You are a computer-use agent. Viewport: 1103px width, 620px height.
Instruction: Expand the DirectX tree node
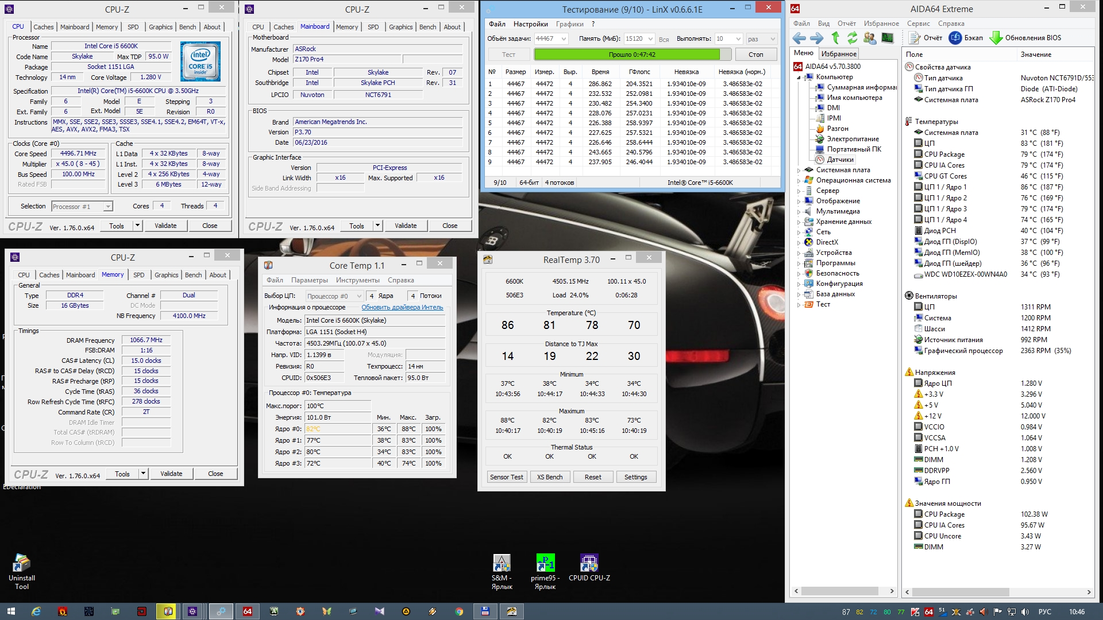799,242
